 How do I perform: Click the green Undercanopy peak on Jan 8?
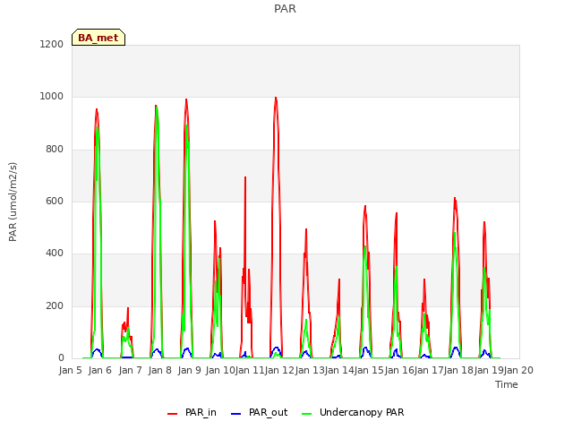(157, 107)
